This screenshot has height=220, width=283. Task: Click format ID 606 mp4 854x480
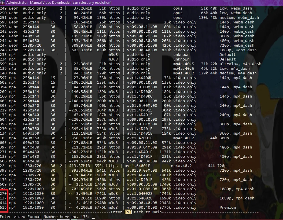coord(3,161)
